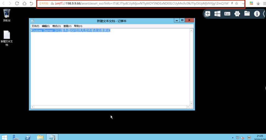The image size is (266, 140).
Task: Send Windows key from remote toolbar
Action: pos(217,14)
